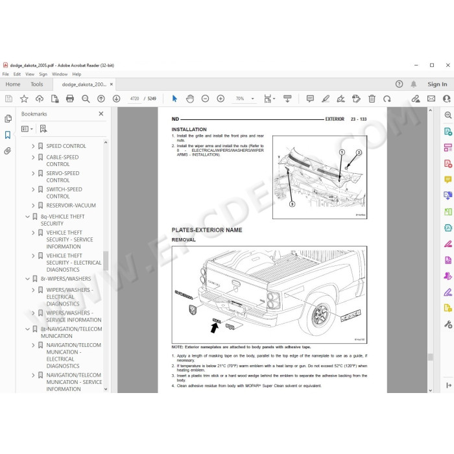Open the View menu
This screenshot has height=454, width=454.
click(x=30, y=74)
